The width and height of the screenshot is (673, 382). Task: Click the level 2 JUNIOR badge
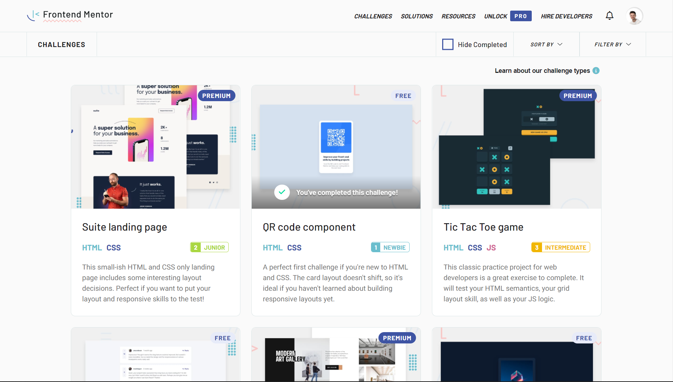click(x=210, y=247)
